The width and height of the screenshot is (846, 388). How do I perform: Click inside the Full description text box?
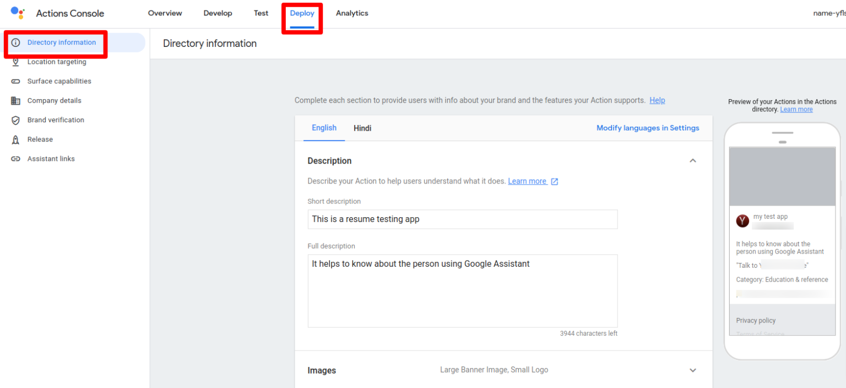(x=462, y=291)
